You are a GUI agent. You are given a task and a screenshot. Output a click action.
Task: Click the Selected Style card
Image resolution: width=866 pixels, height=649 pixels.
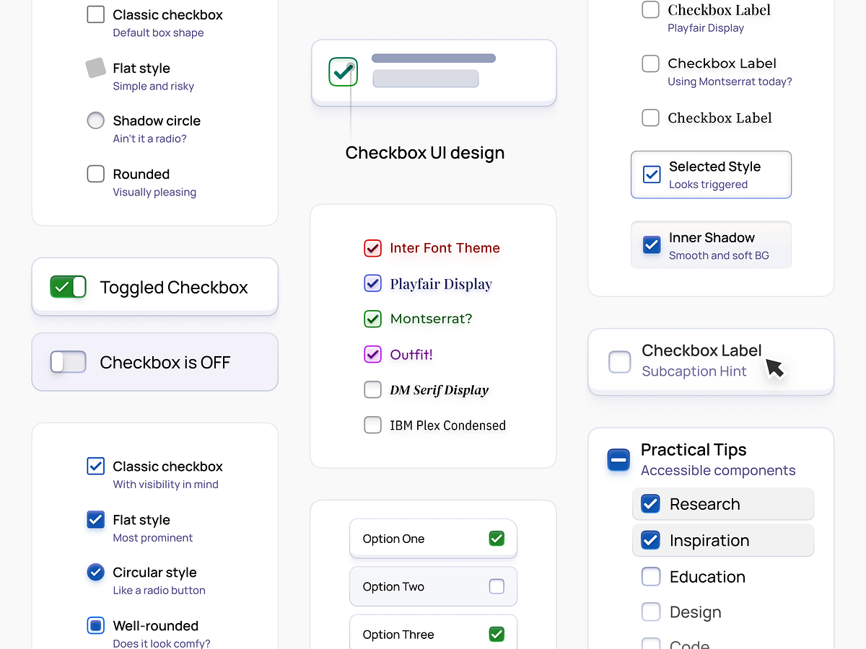coord(711,174)
